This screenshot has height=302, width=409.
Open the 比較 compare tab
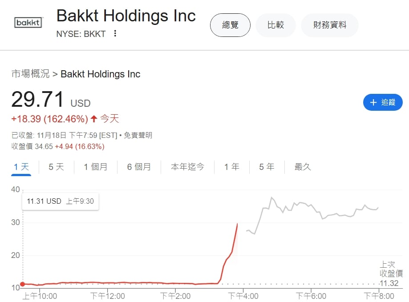275,25
